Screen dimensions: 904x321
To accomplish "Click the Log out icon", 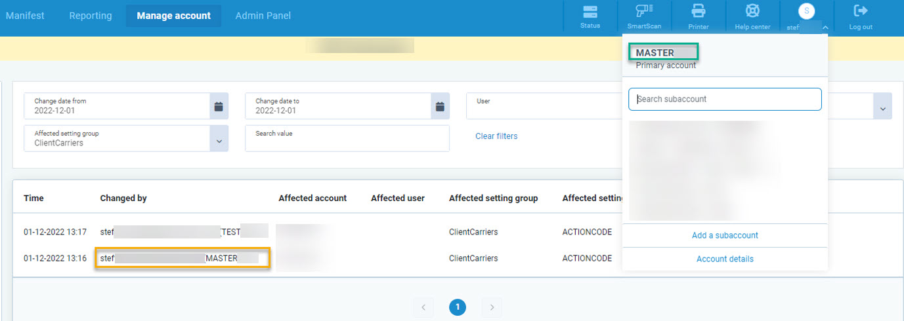I will (860, 11).
